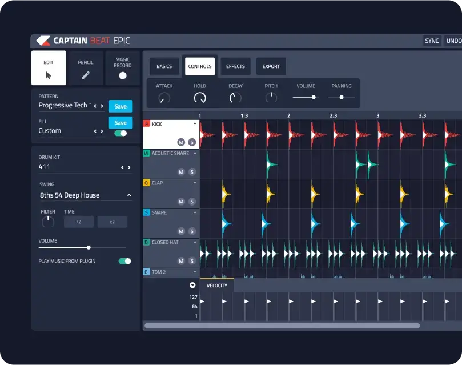
Task: Disable Play Music From Plugin toggle
Action: [124, 261]
